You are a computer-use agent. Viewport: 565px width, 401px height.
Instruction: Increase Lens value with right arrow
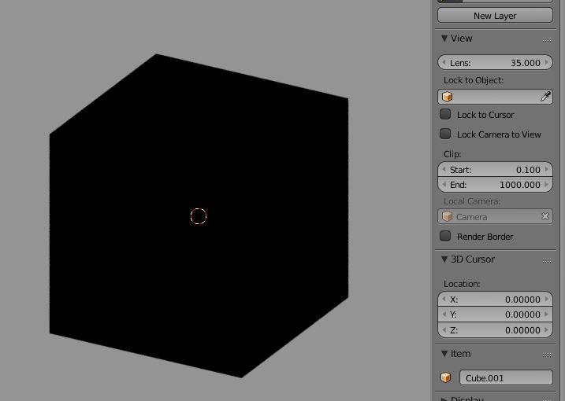pos(547,63)
